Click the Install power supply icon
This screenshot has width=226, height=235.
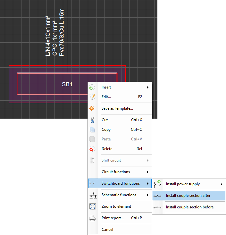(x=157, y=184)
